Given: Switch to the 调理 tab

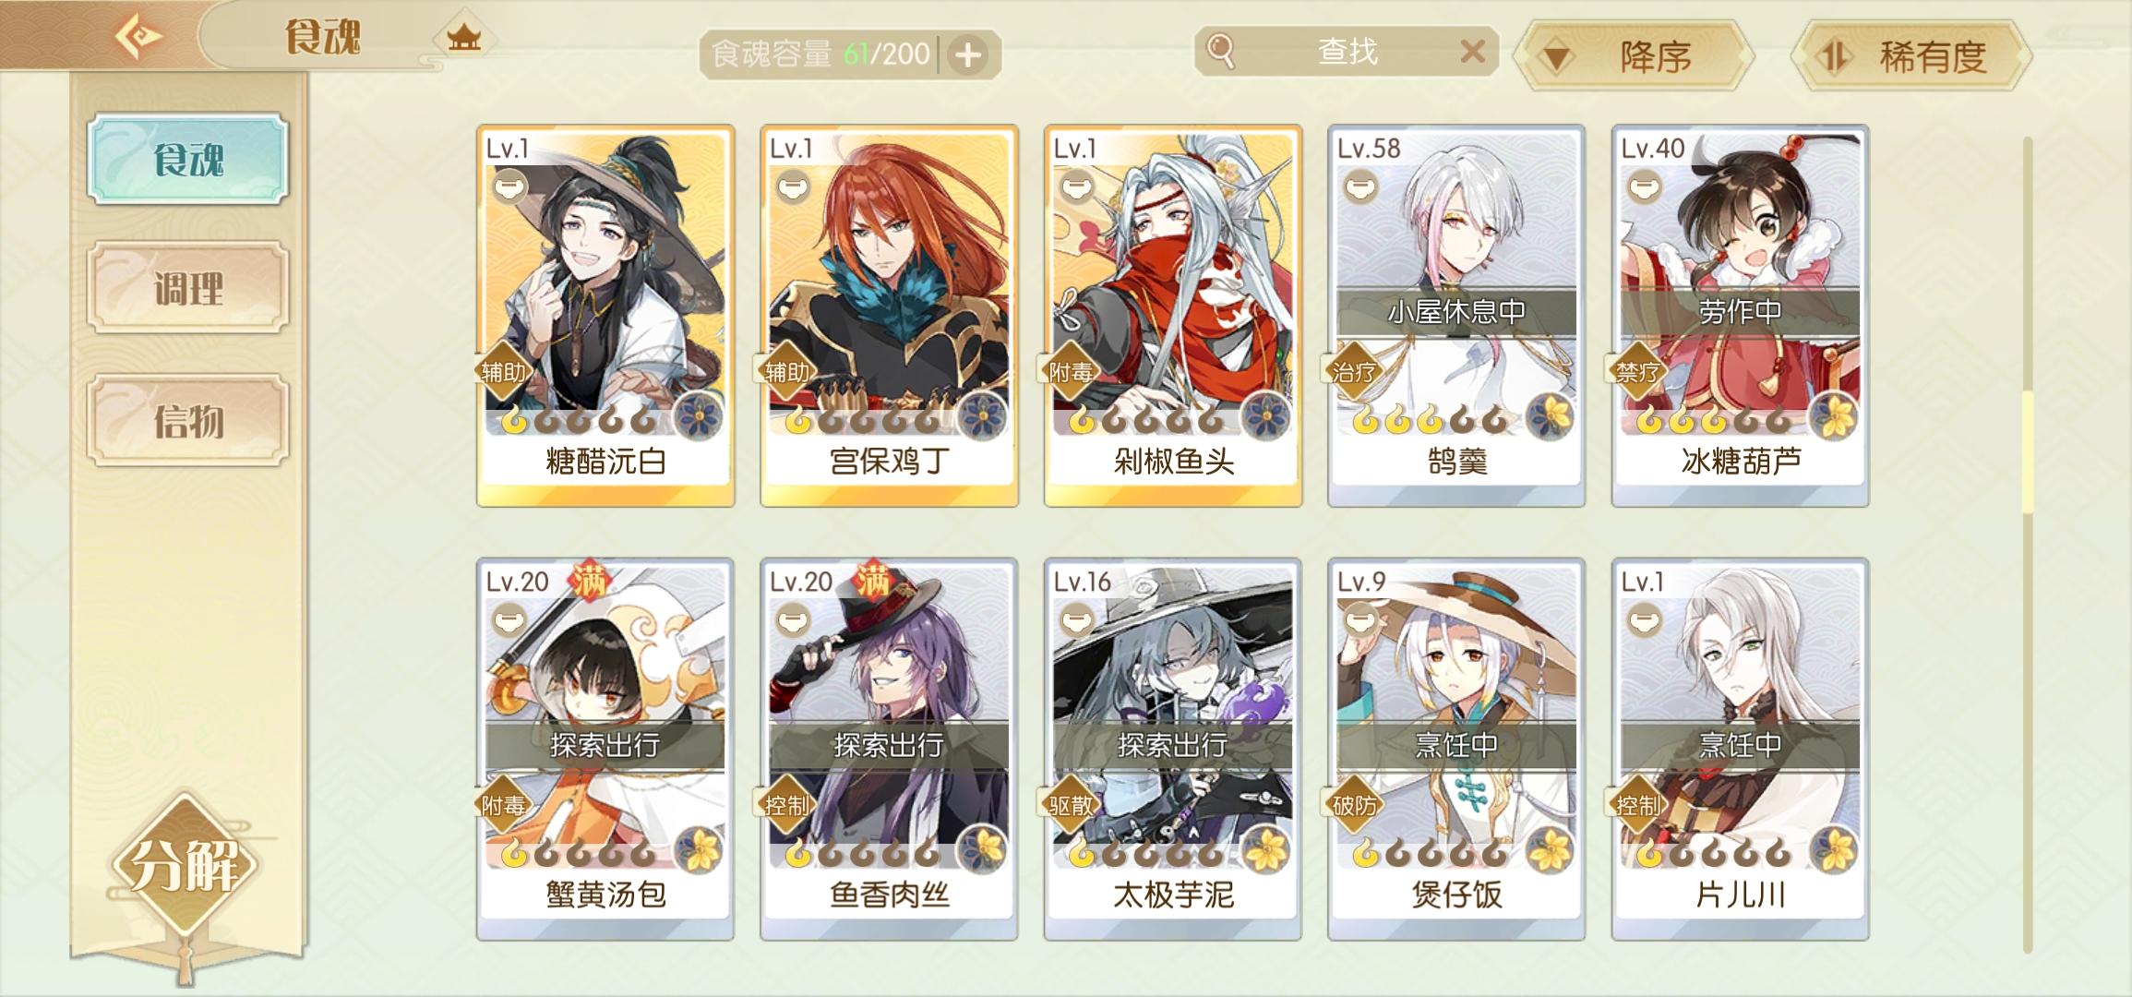Looking at the screenshot, I should pyautogui.click(x=188, y=288).
